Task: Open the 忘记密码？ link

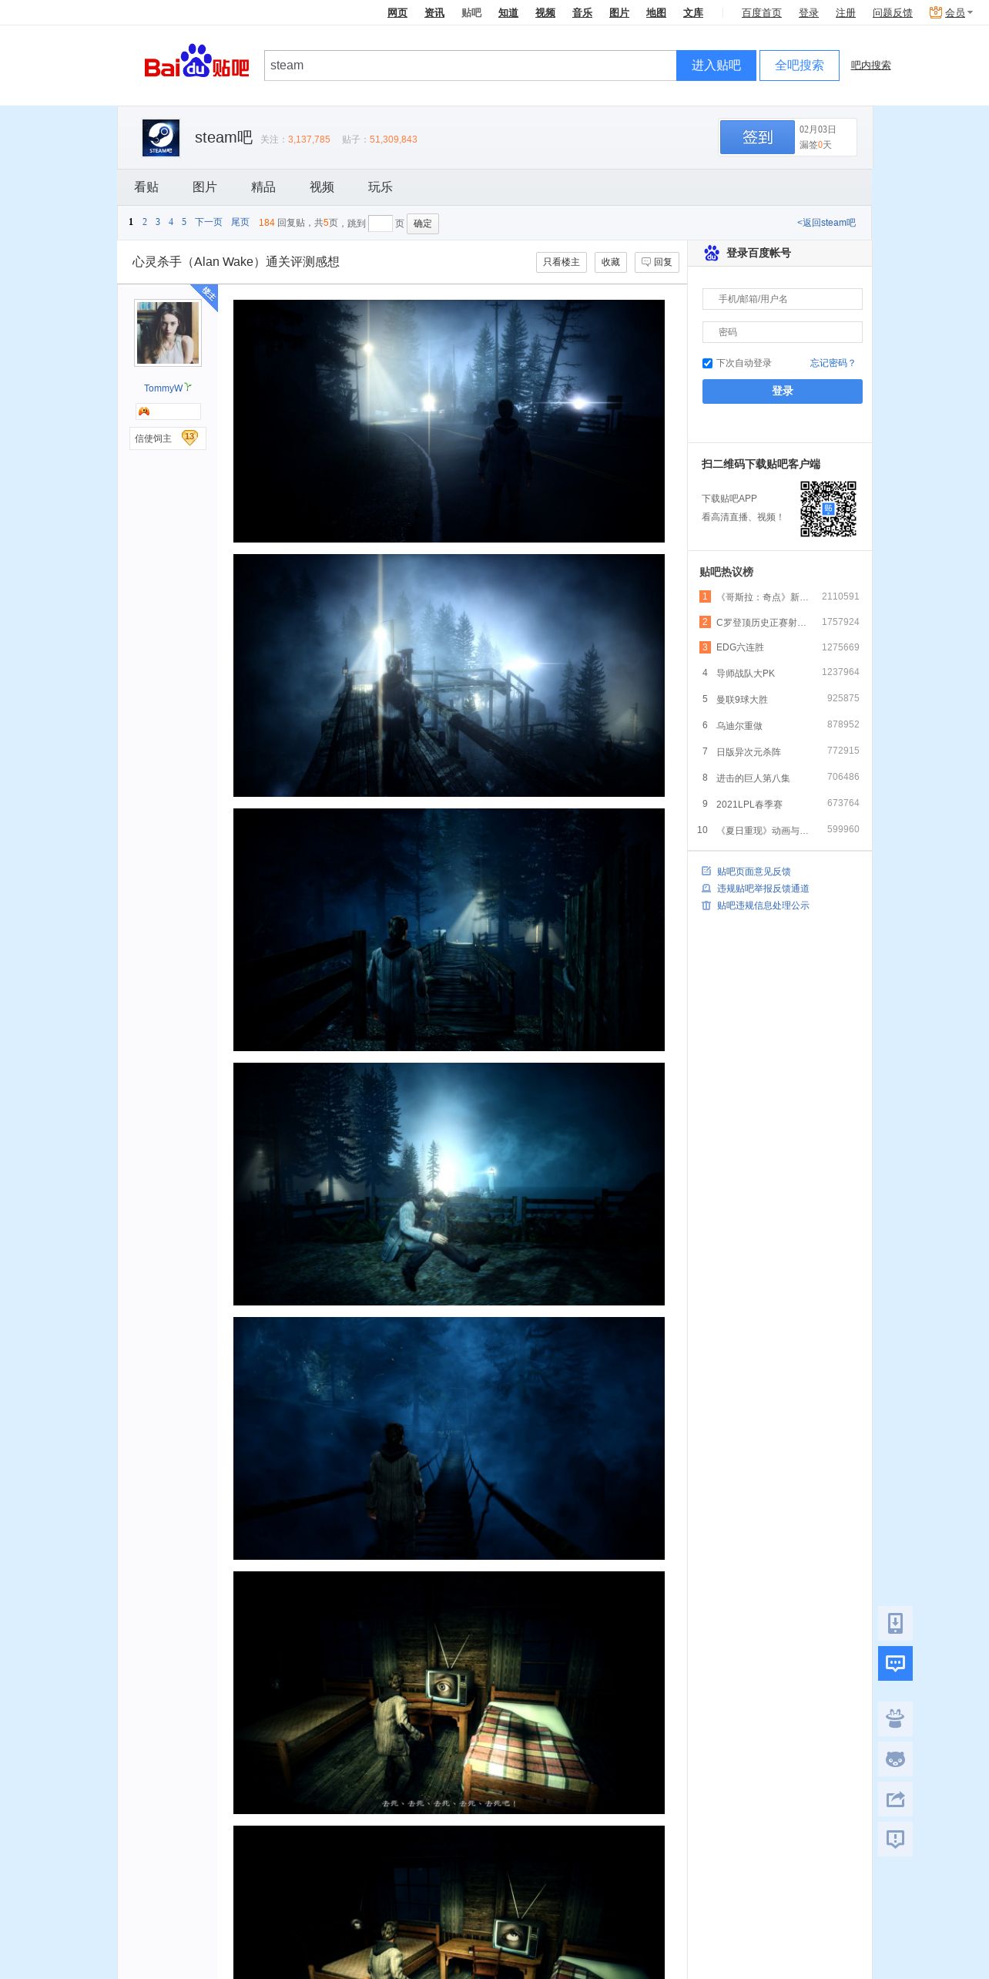Action: (x=833, y=363)
